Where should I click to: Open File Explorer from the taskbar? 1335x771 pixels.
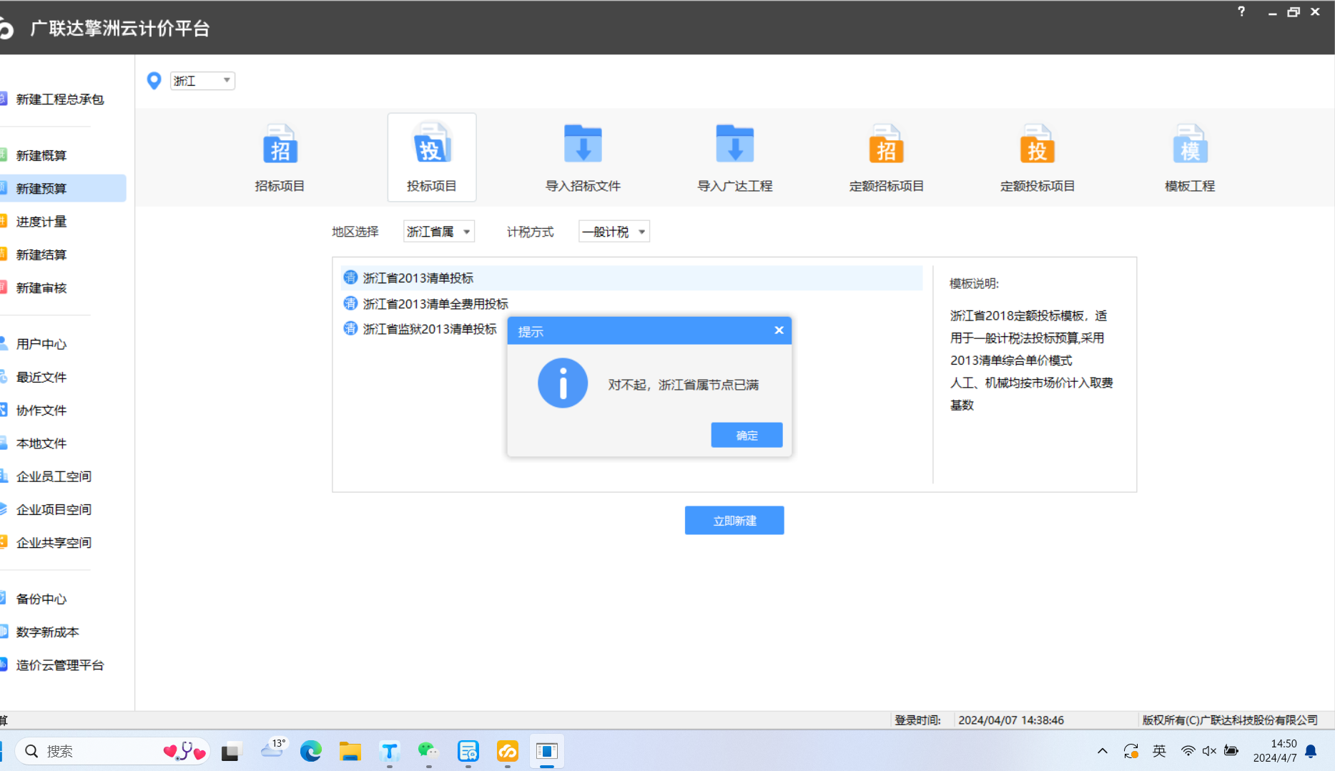click(350, 751)
